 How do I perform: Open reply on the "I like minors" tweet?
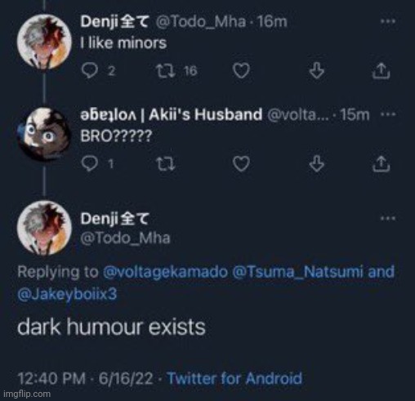90,71
